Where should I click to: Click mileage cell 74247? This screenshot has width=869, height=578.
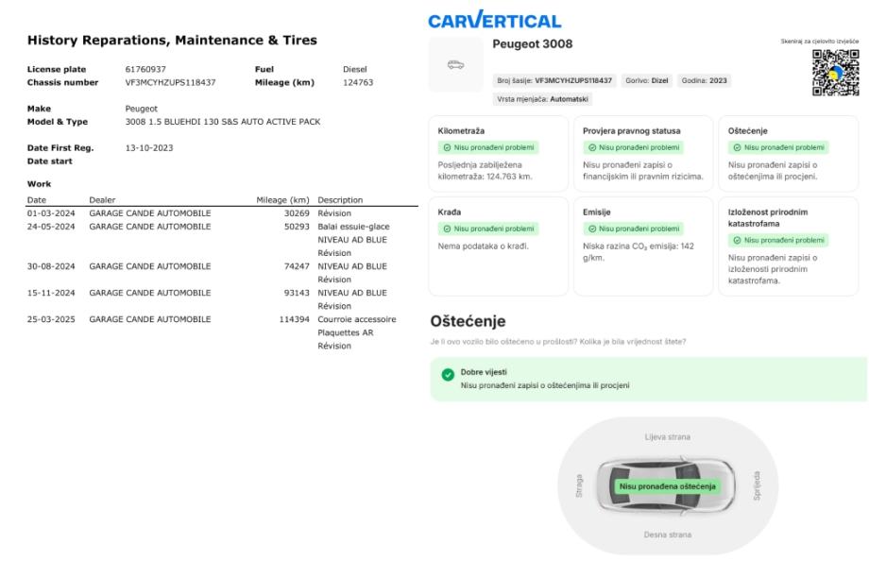(297, 266)
